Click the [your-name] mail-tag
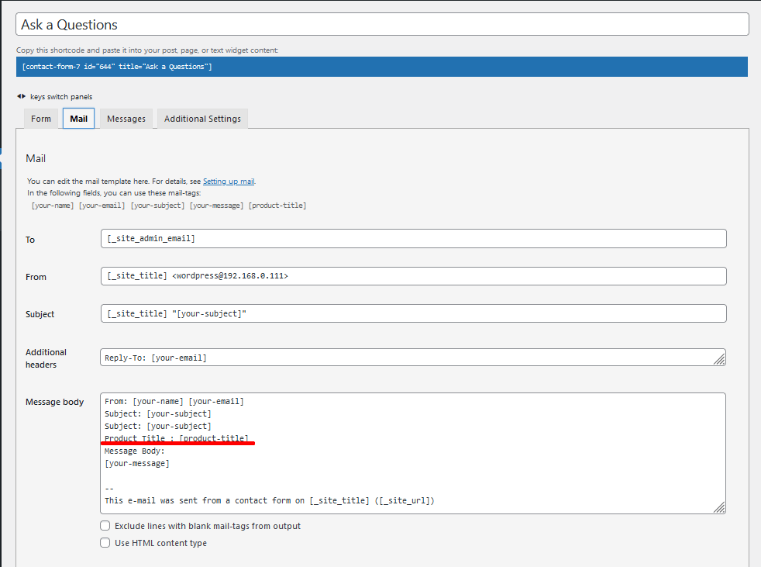 click(x=53, y=206)
